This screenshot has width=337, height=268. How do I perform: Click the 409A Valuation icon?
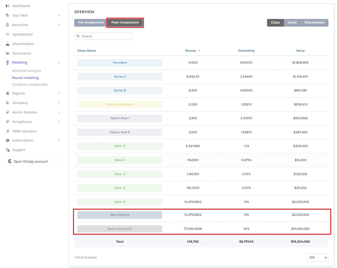tap(8, 131)
